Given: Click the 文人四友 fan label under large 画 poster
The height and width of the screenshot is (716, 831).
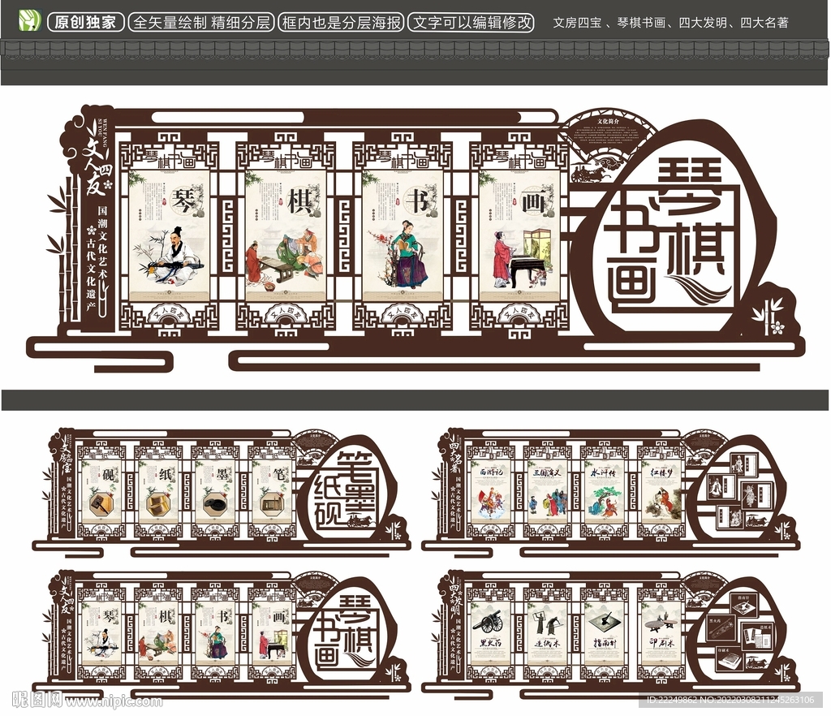Looking at the screenshot, I should 519,314.
